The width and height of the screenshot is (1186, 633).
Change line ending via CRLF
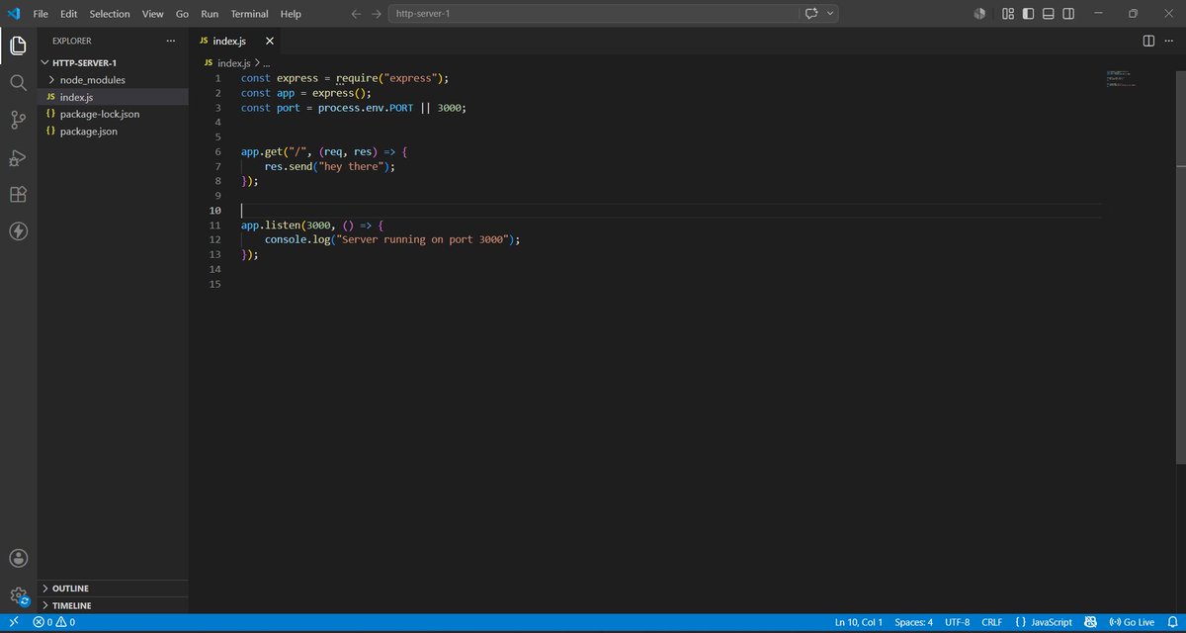coord(991,622)
